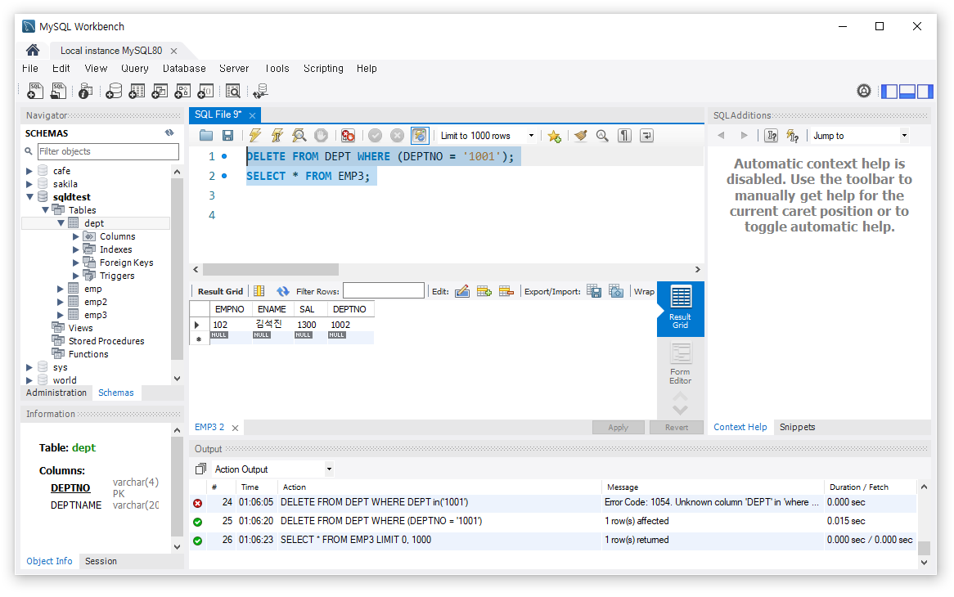Open the schema inspector icon
954x597 pixels.
click(x=85, y=92)
